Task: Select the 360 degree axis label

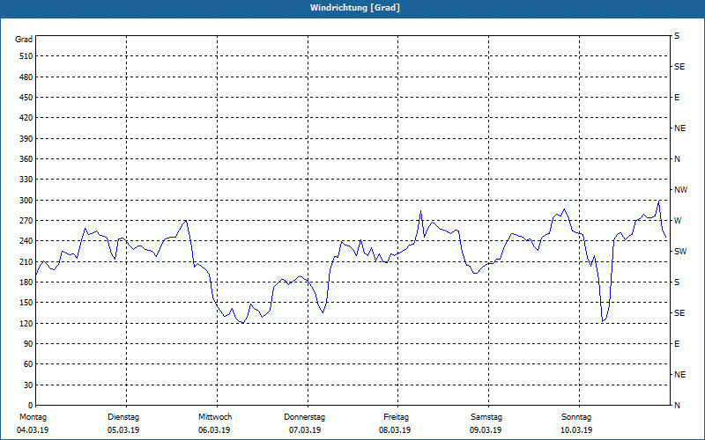Action: 26,159
